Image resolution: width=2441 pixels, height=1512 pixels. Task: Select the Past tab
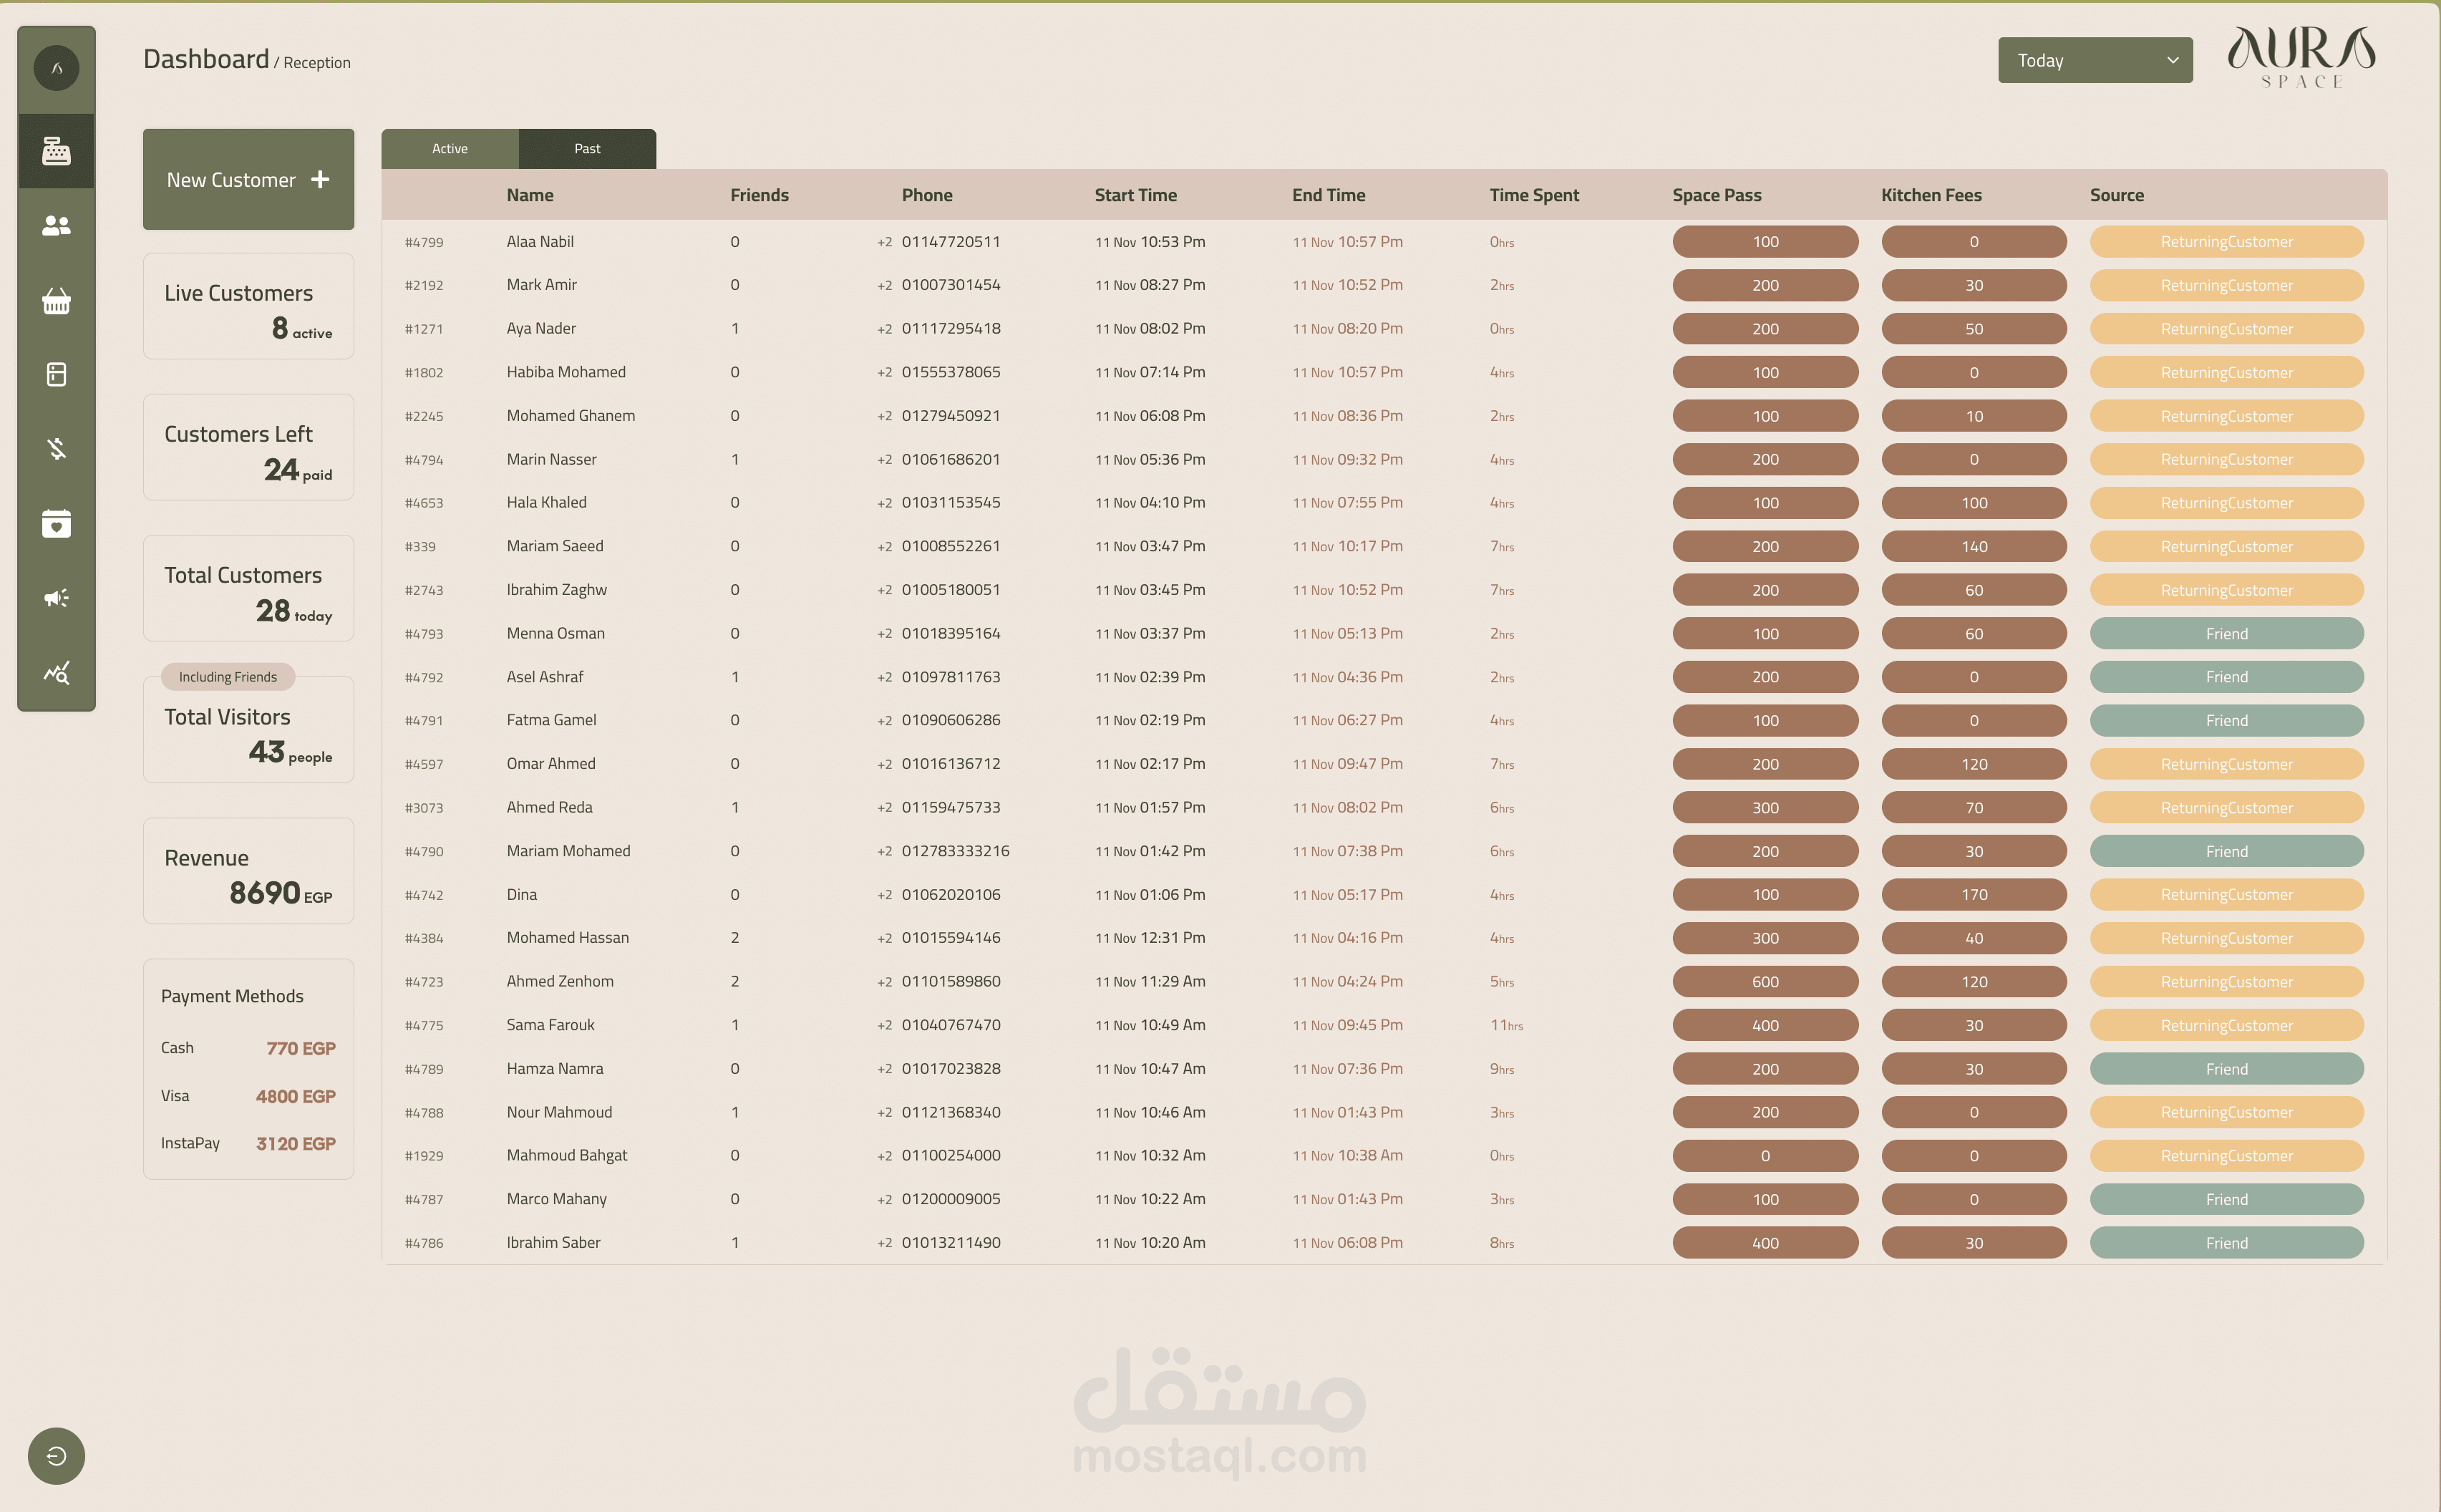(x=587, y=148)
